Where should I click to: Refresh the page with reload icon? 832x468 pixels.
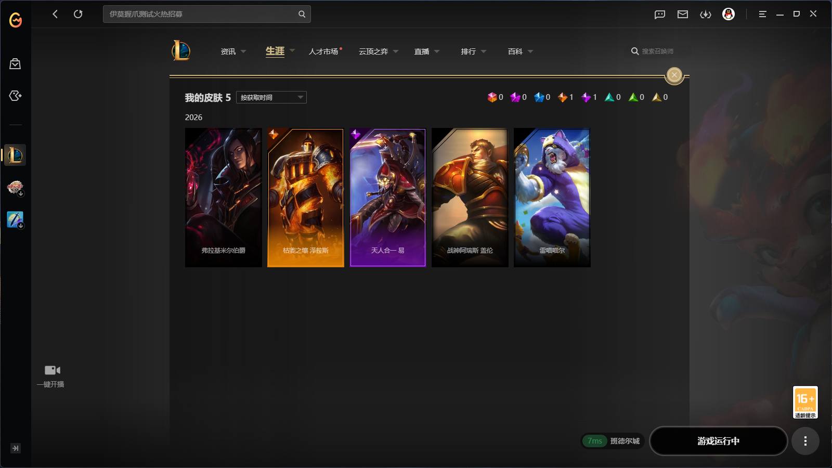pyautogui.click(x=78, y=14)
